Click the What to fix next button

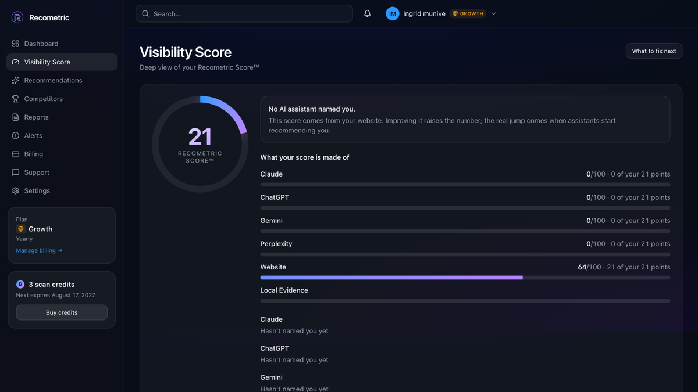[654, 51]
